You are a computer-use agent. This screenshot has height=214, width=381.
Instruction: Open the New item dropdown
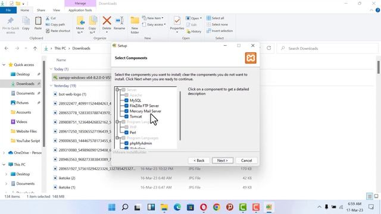tap(153, 18)
